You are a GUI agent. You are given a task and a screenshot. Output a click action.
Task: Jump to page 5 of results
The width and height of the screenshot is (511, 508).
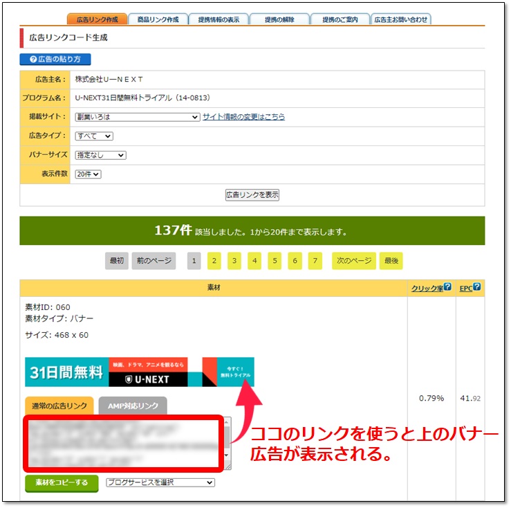[275, 261]
